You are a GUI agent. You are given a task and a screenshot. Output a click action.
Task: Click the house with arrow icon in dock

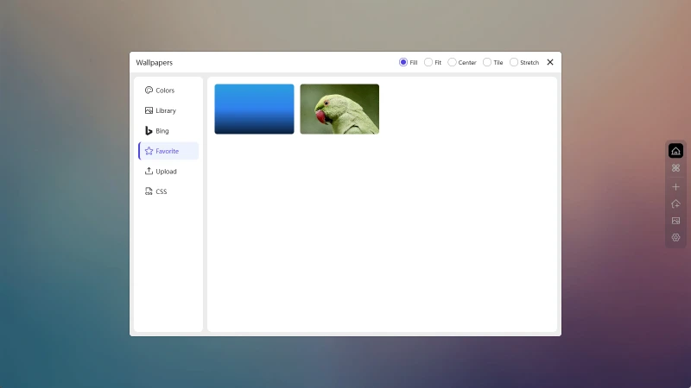coord(675,203)
